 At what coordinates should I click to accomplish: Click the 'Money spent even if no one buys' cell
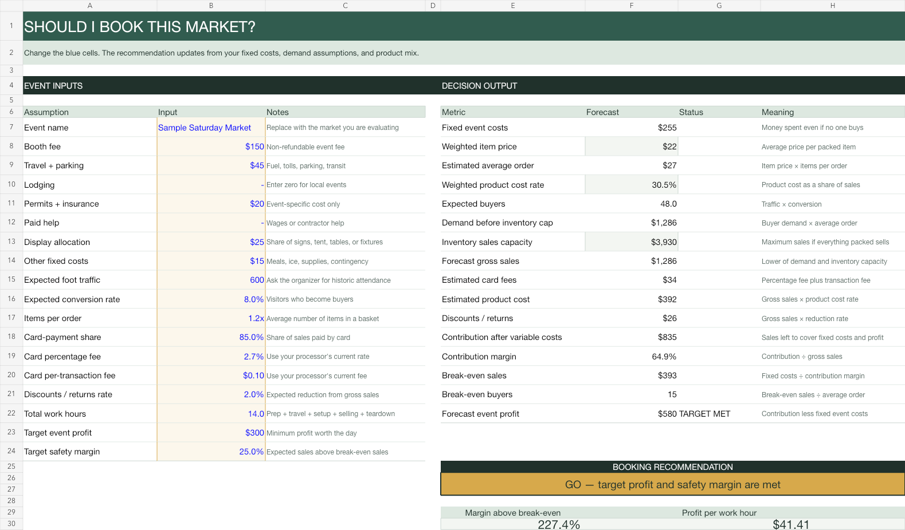(833, 128)
